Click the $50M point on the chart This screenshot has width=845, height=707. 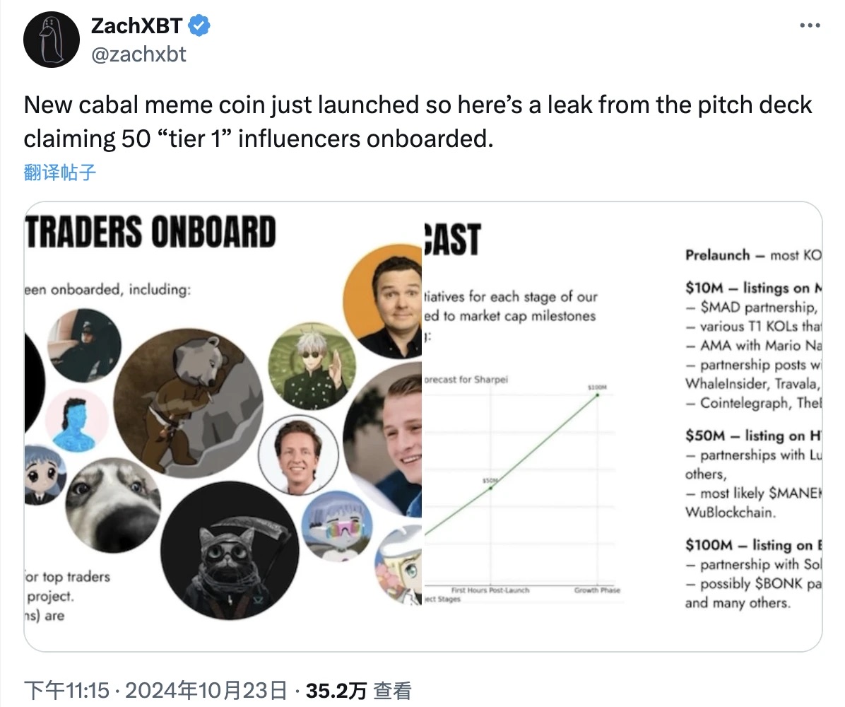(491, 487)
